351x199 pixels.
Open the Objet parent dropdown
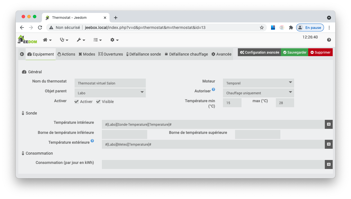[x=110, y=93]
